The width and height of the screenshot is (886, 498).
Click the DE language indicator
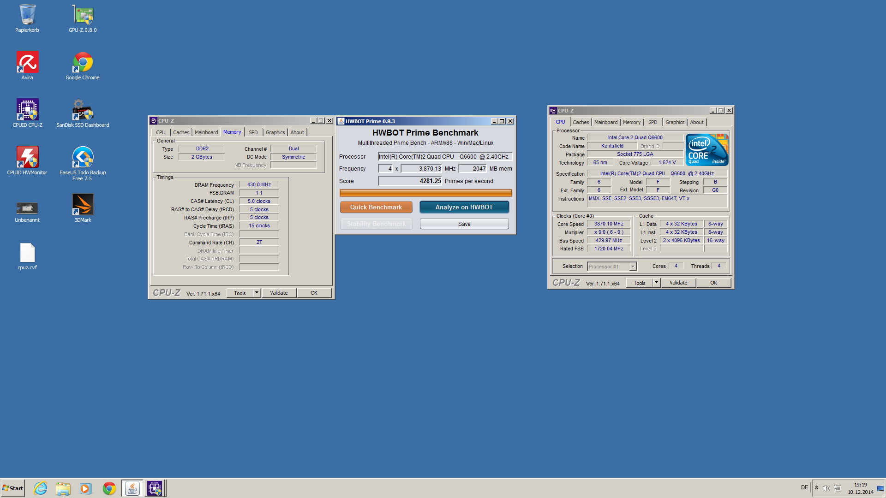[804, 487]
